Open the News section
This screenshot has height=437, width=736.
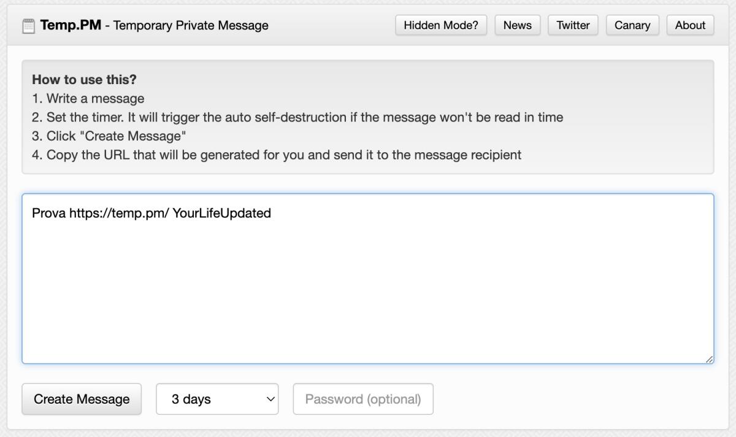pos(517,25)
